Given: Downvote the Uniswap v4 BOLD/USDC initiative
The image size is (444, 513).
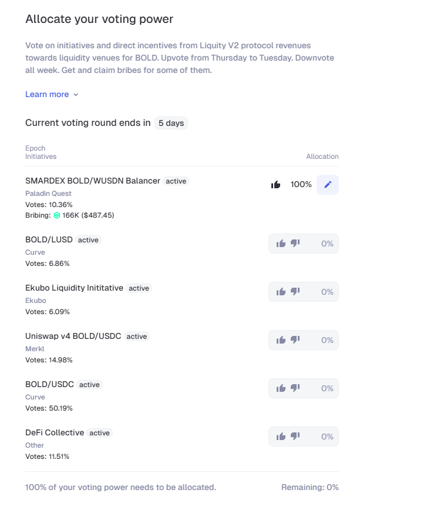Looking at the screenshot, I should pyautogui.click(x=295, y=340).
